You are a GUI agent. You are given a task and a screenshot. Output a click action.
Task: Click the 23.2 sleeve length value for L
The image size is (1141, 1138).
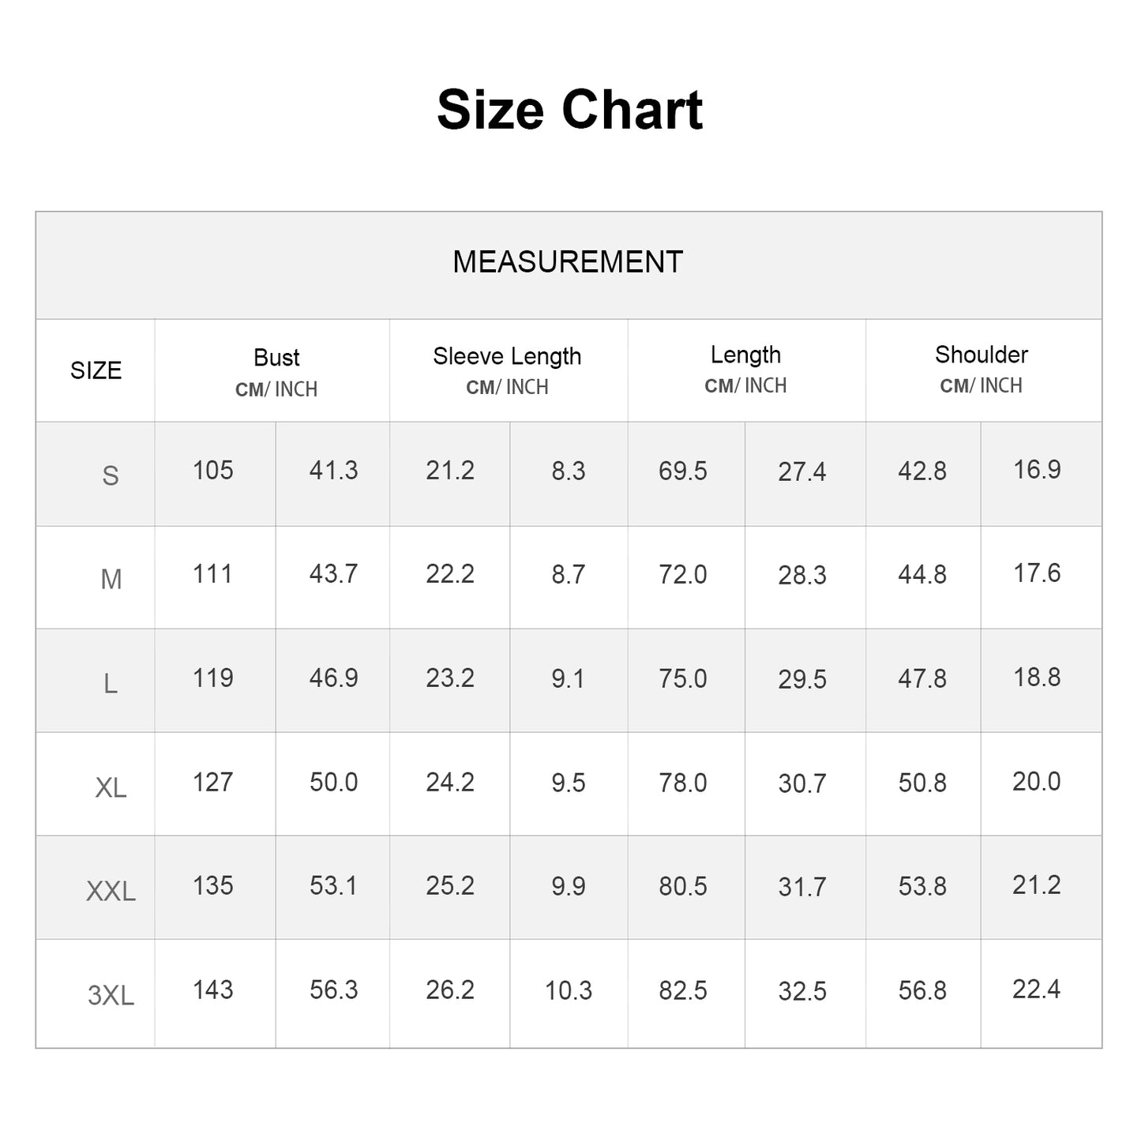point(450,678)
